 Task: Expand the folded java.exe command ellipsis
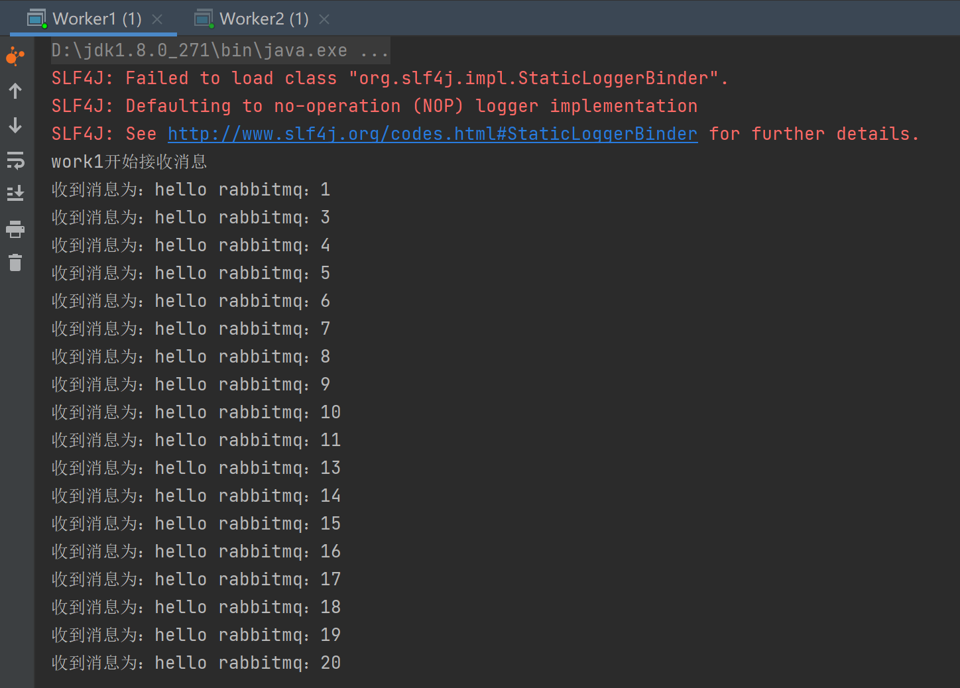(x=374, y=50)
